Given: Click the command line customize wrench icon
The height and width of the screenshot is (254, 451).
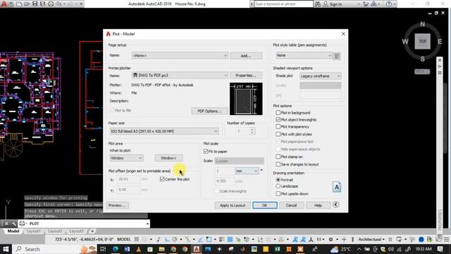Looking at the screenshot, I should click(x=14, y=224).
